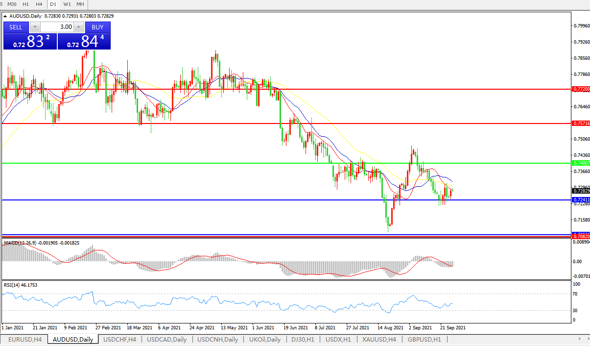Viewport: 590px width, 346px height.
Task: Switch to the XAUUSD,H4 chart tab
Action: click(x=379, y=339)
